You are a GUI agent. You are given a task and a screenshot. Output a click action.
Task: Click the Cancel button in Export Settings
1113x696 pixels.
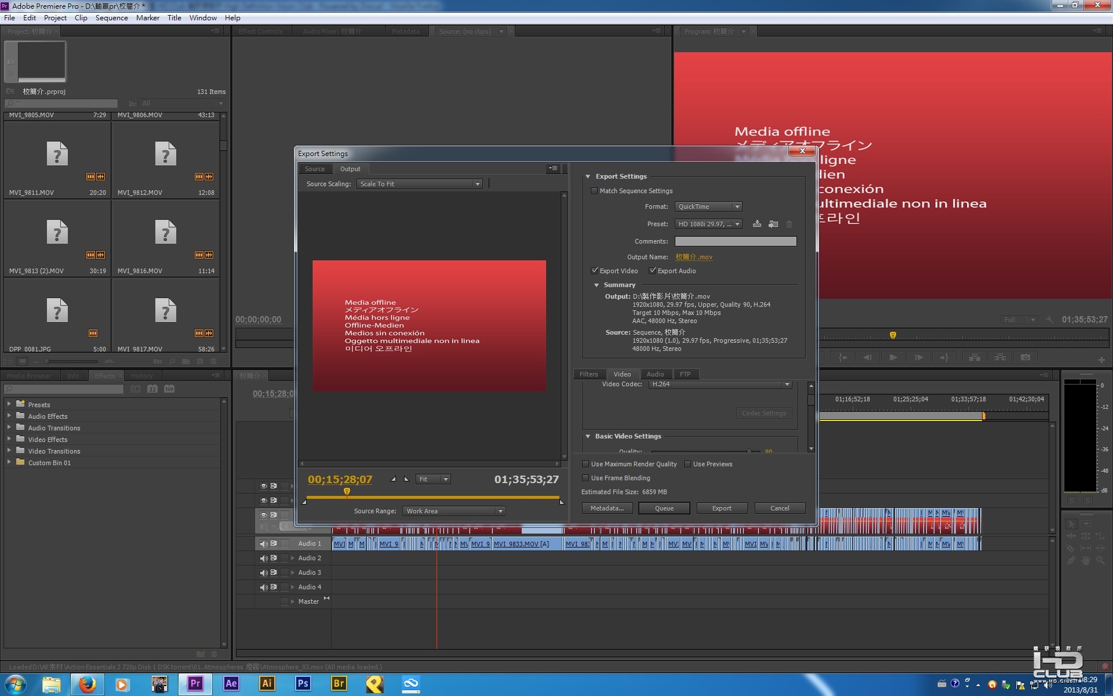780,508
